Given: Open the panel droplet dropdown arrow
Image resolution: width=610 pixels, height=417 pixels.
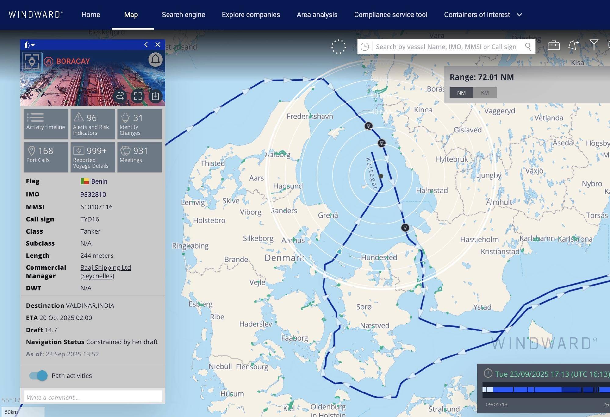Looking at the screenshot, I should click(x=33, y=45).
